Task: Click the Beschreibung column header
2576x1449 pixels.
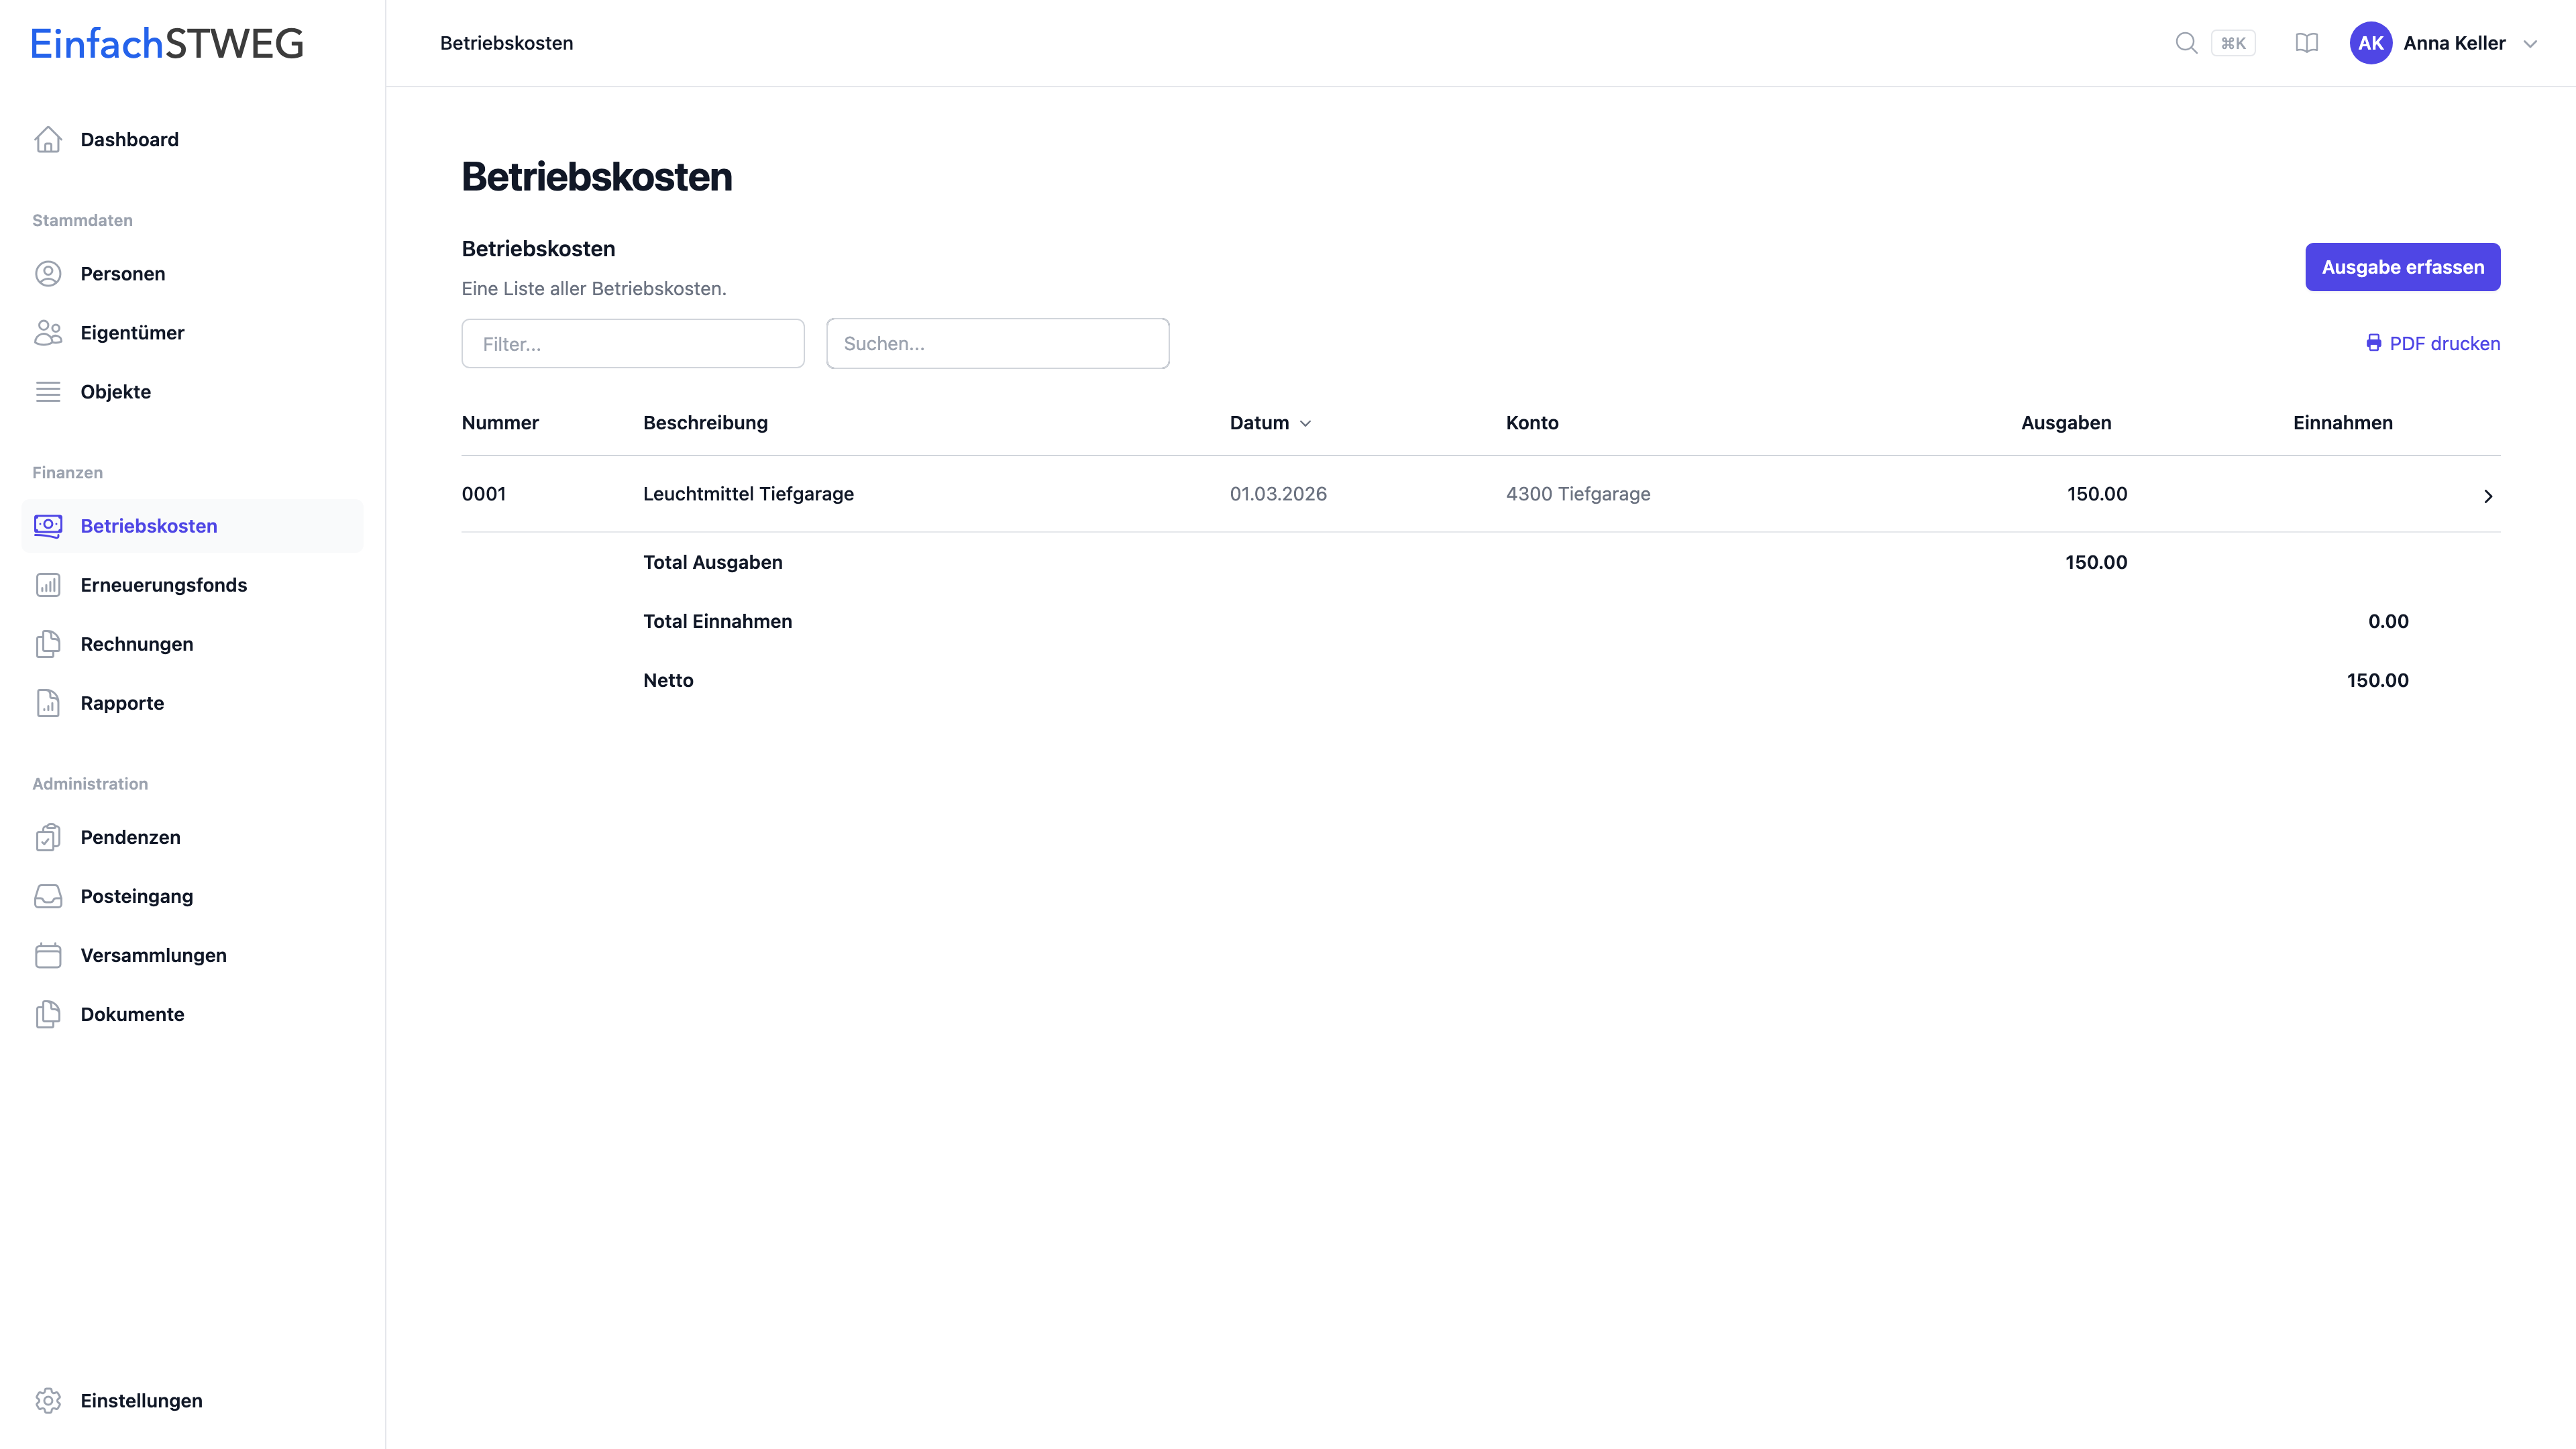Action: [705, 423]
